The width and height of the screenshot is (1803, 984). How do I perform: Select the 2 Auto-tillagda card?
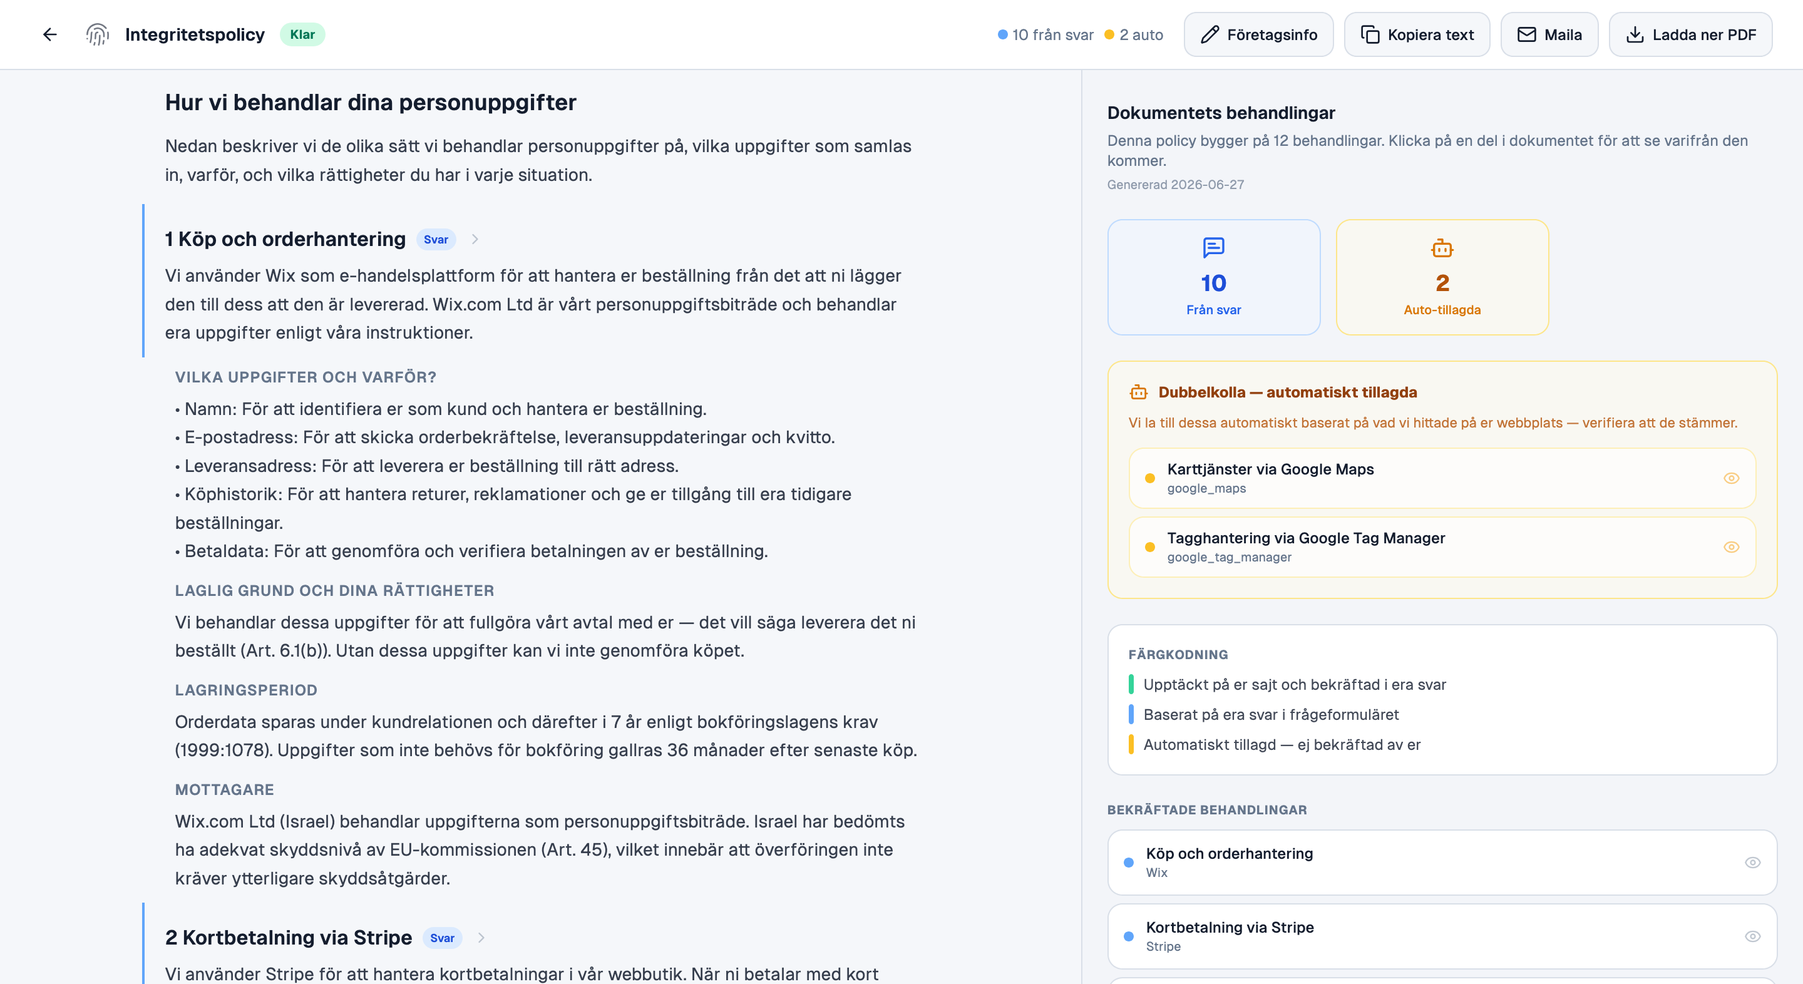point(1442,277)
